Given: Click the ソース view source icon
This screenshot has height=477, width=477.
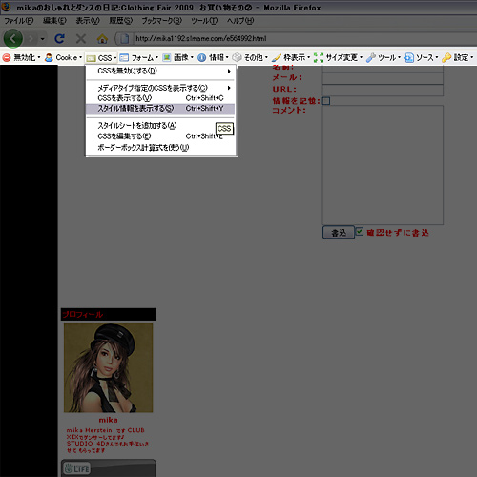Looking at the screenshot, I should (409, 57).
